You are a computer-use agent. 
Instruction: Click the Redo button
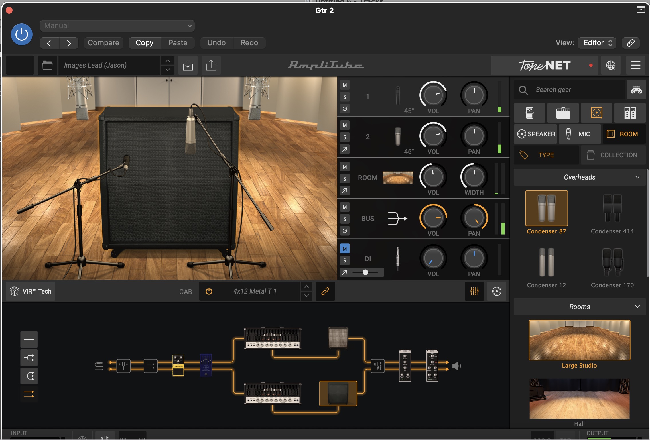tap(249, 43)
